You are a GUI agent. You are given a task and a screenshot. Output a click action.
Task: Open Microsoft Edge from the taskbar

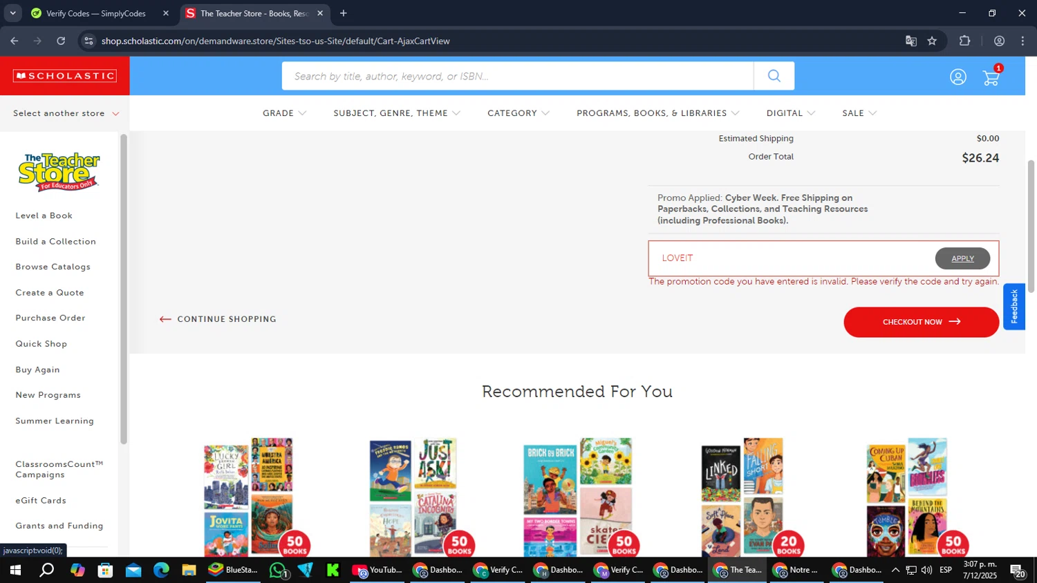[x=161, y=570]
